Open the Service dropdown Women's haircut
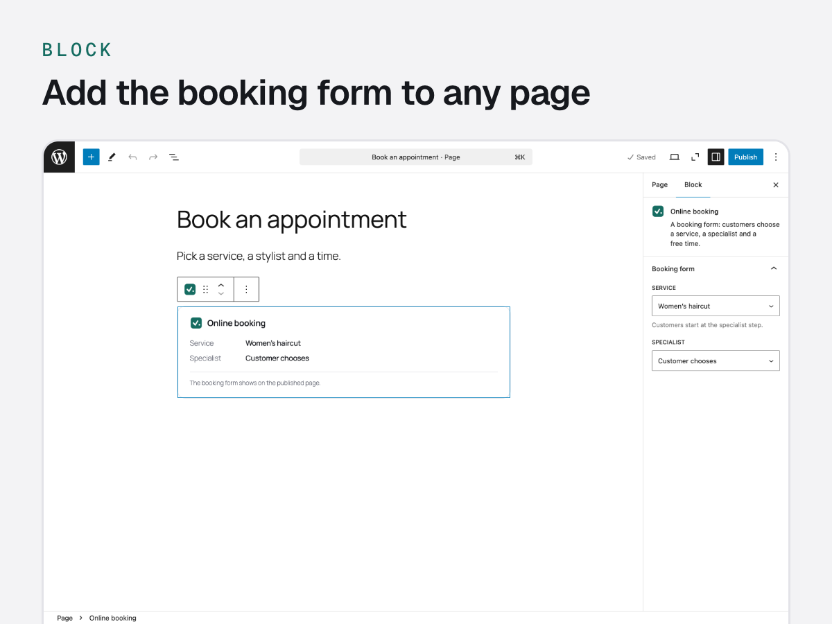 pyautogui.click(x=716, y=306)
